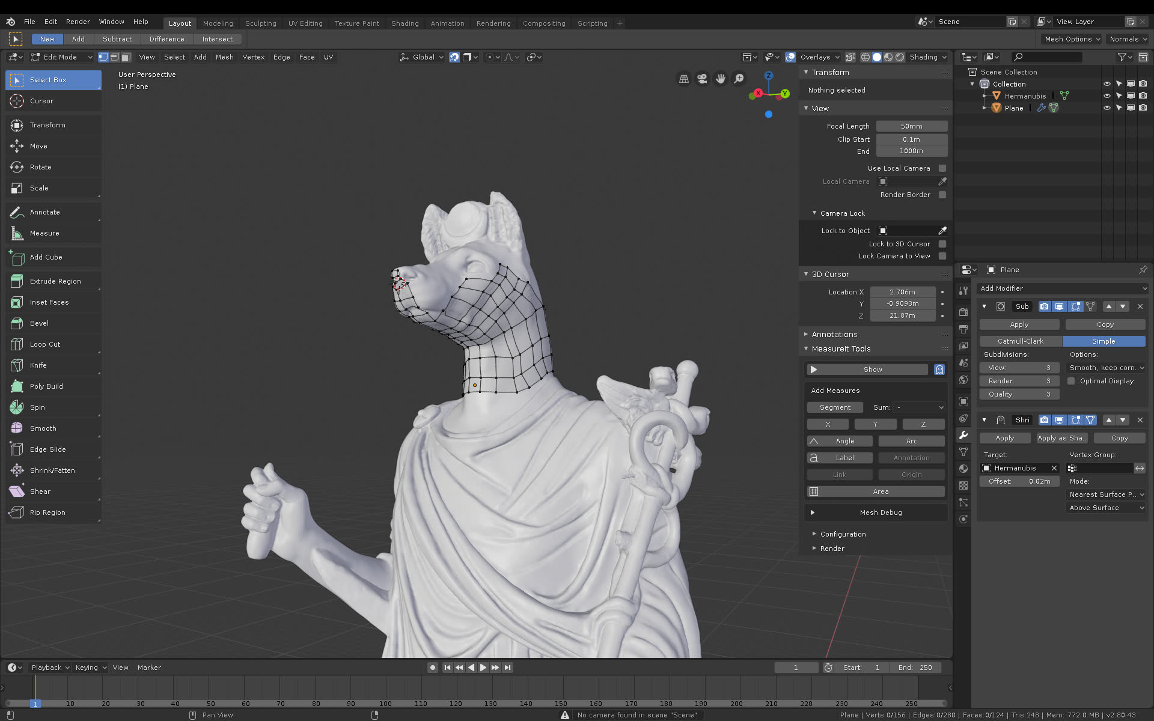1154x721 pixels.
Task: Click the Catmull-Clark button
Action: pyautogui.click(x=1020, y=341)
